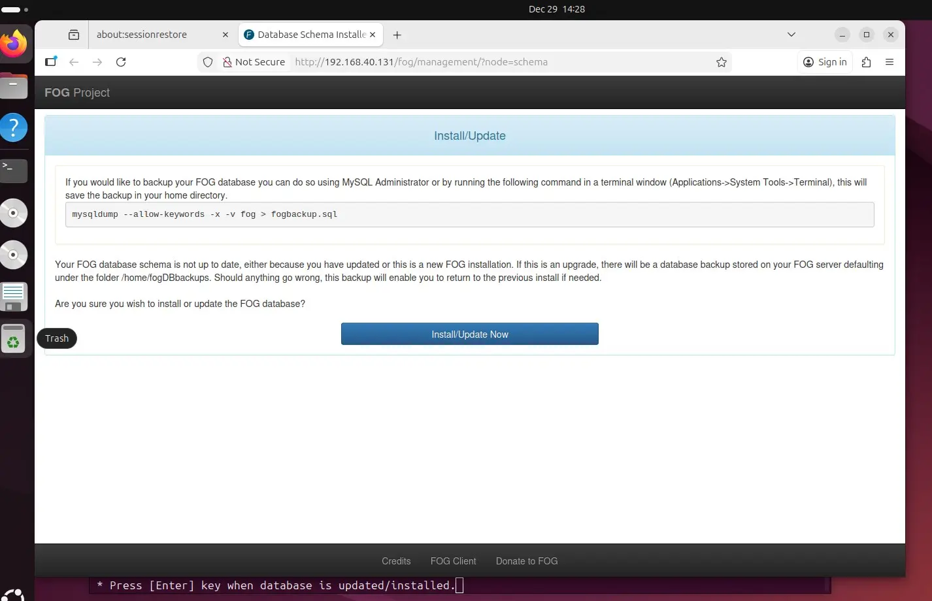Select the Database Schema Installer tab
932x601 pixels.
click(311, 35)
